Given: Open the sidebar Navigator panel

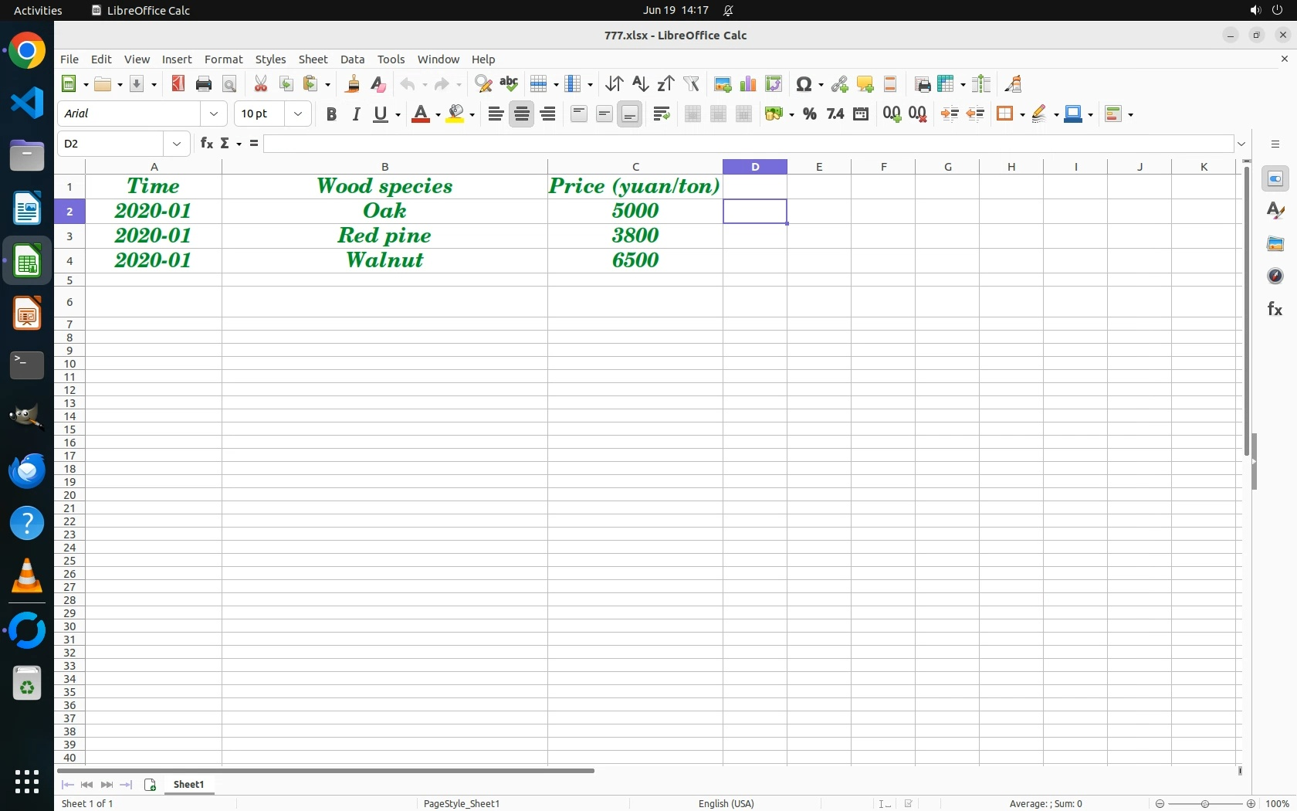Looking at the screenshot, I should 1275,277.
